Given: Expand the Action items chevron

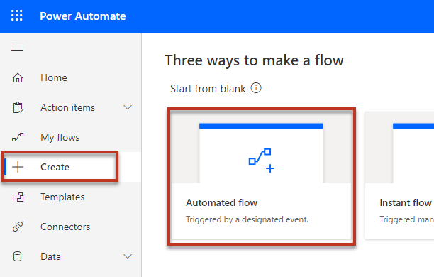Looking at the screenshot, I should (128, 107).
